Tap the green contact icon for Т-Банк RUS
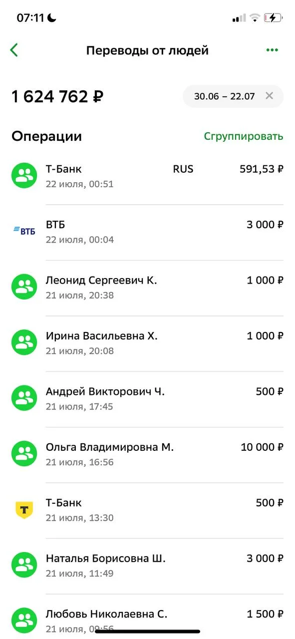This screenshot has height=639, width=295. [x=23, y=175]
